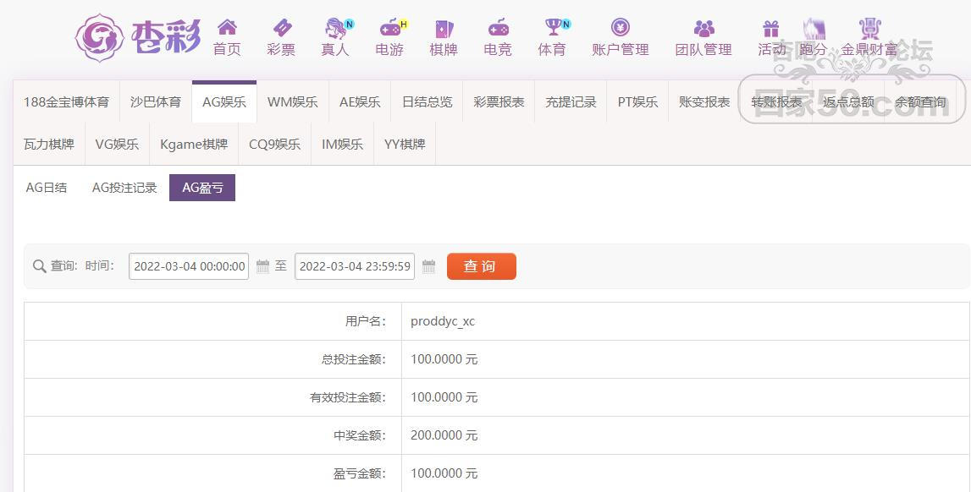Viewport: 971px width, 492px height.
Task: Click the username value proddyc_xc
Action: (x=443, y=321)
